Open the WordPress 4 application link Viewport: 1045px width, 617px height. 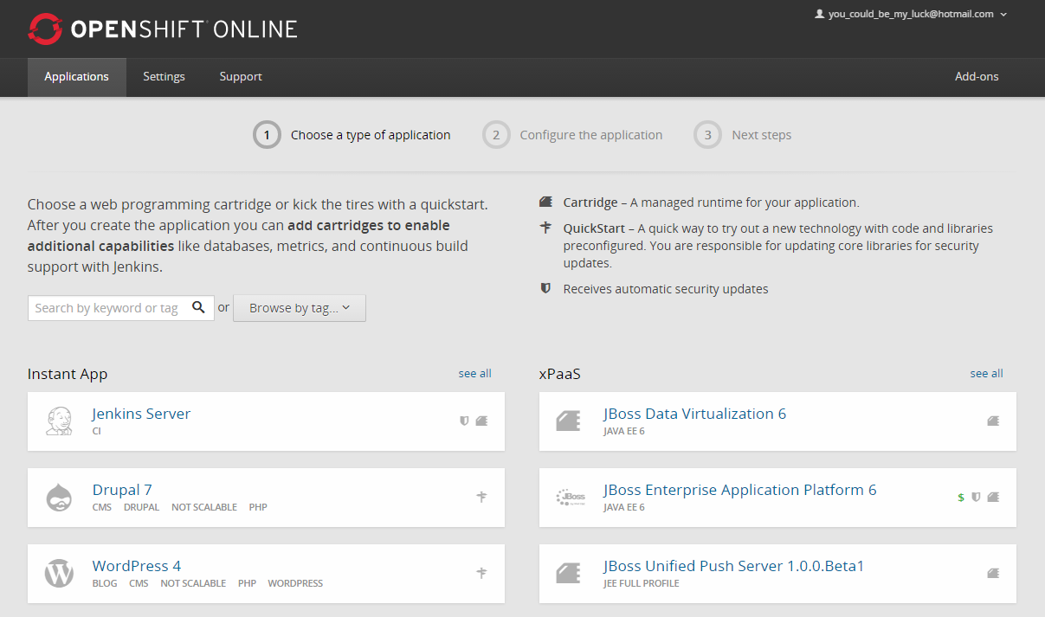pos(137,566)
